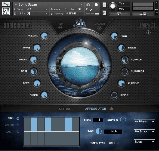The width and height of the screenshot is (159, 151).
Task: Toggle the LENGTH power button
Action: click(18, 132)
